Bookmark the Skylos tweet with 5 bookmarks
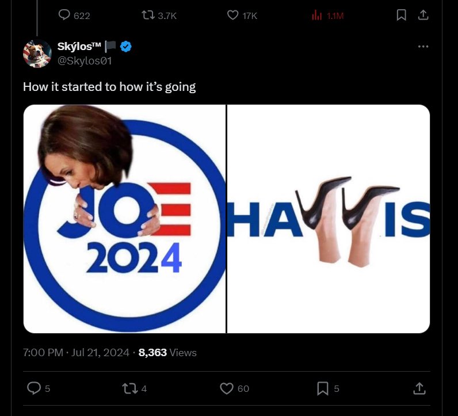Screen dimensions: 458x416 328,388
